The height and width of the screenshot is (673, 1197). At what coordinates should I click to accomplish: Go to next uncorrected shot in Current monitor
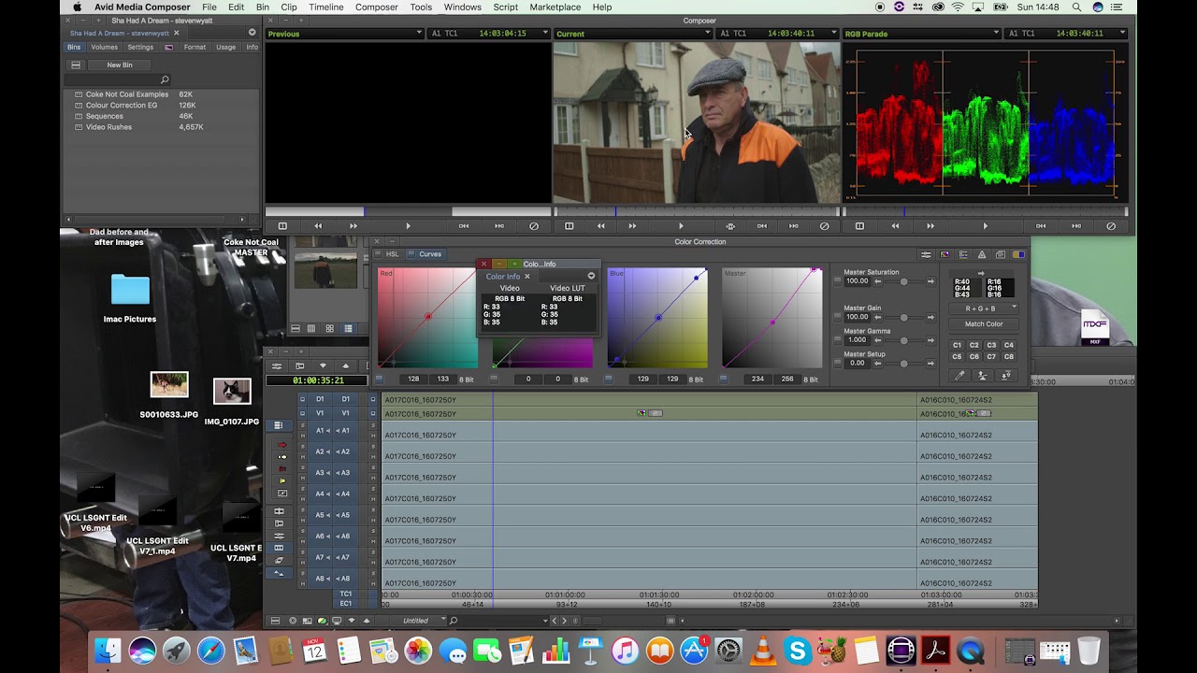pyautogui.click(x=794, y=226)
